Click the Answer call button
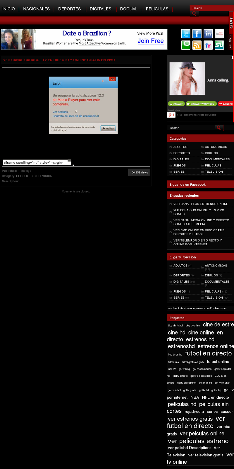This screenshot has width=234, height=469. (176, 104)
